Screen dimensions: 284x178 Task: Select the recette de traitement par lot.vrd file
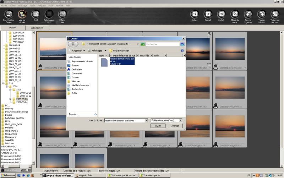pyautogui.click(x=118, y=61)
